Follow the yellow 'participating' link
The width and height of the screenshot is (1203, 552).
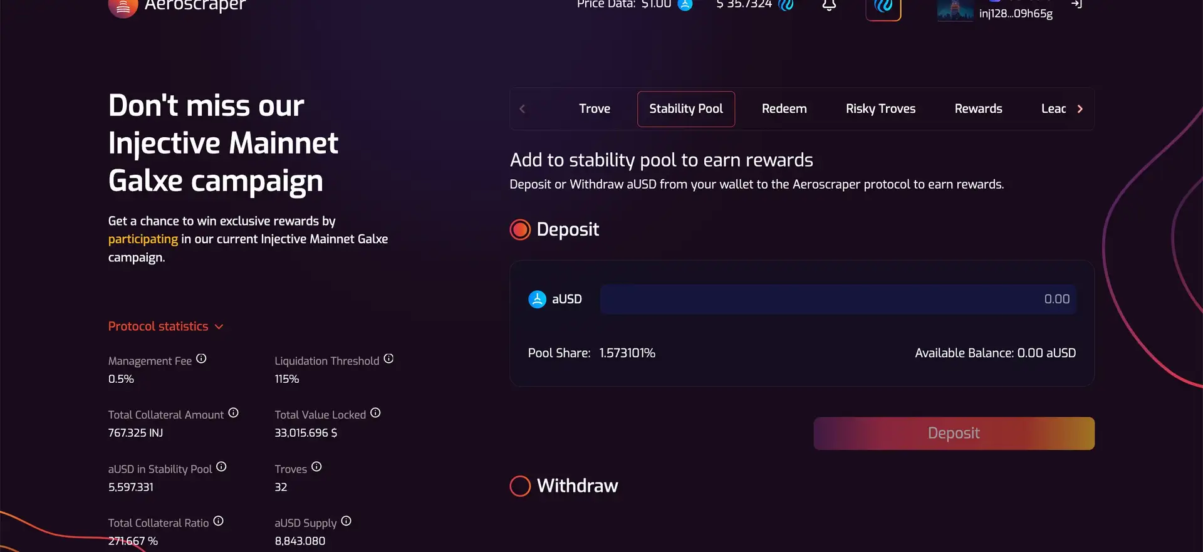pos(143,239)
